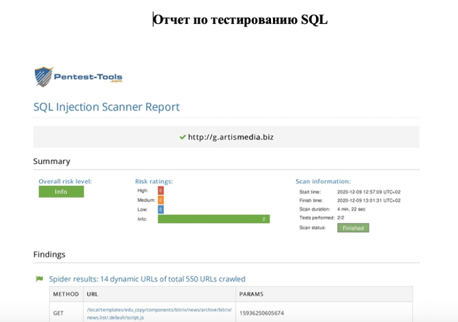The width and height of the screenshot is (458, 322).
Task: Click the green flag icon near Spider results
Action: pyautogui.click(x=39, y=279)
